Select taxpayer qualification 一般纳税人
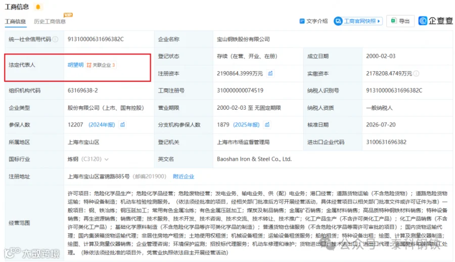455x262 pixels. [379, 108]
